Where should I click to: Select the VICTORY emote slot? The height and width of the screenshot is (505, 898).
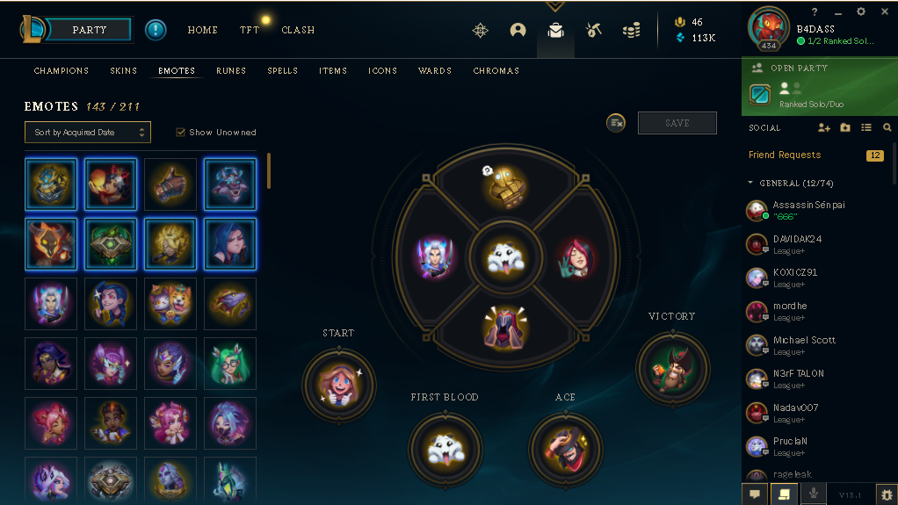click(x=672, y=369)
